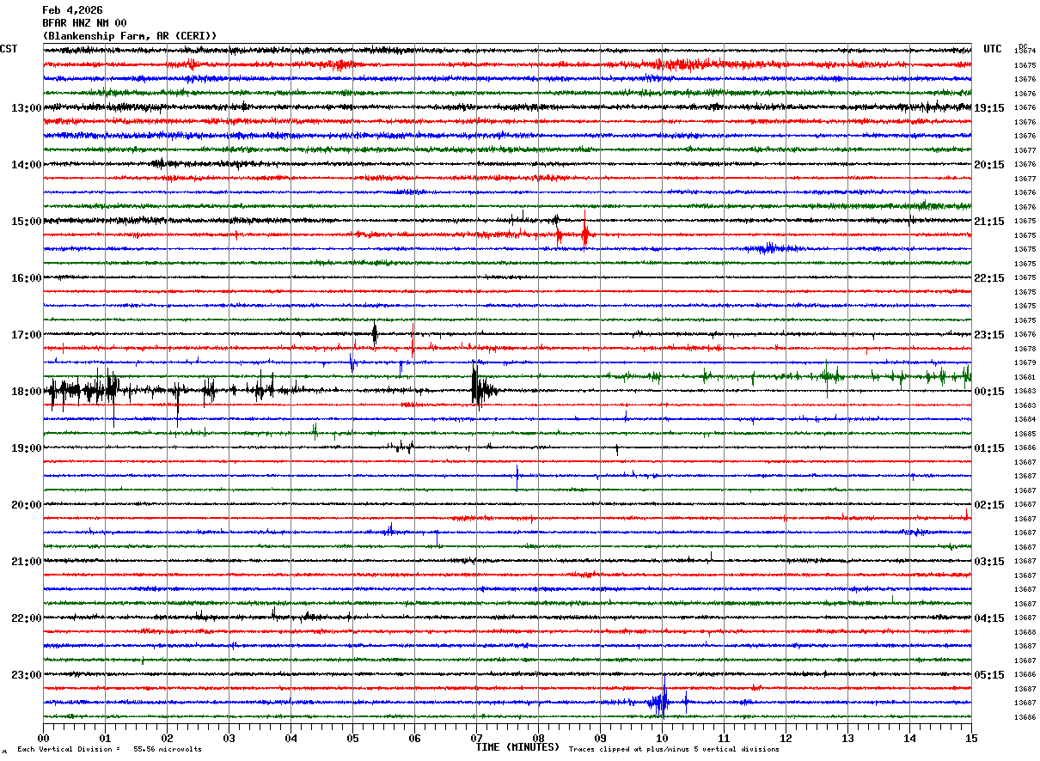Click the 05:15 UTC time label

click(989, 674)
